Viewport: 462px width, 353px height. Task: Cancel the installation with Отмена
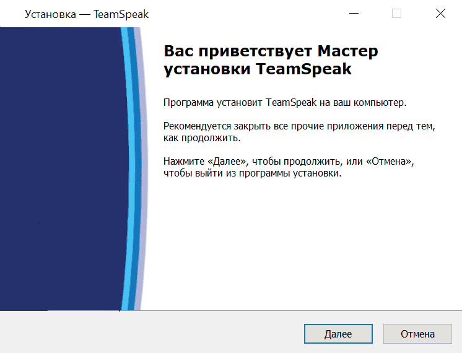417,334
